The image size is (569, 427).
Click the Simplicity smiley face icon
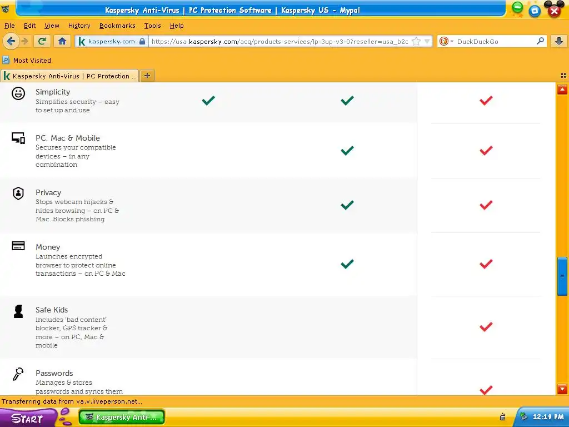[x=18, y=93]
